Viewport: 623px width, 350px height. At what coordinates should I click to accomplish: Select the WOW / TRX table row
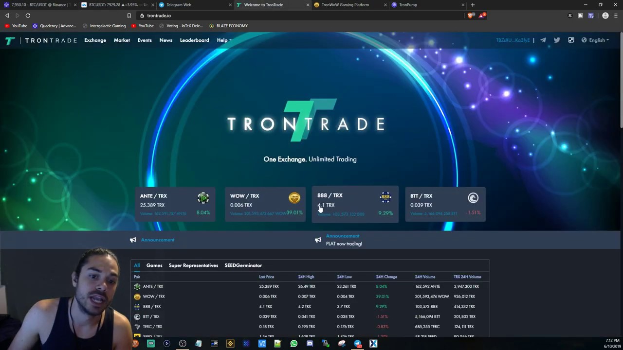tap(310, 297)
